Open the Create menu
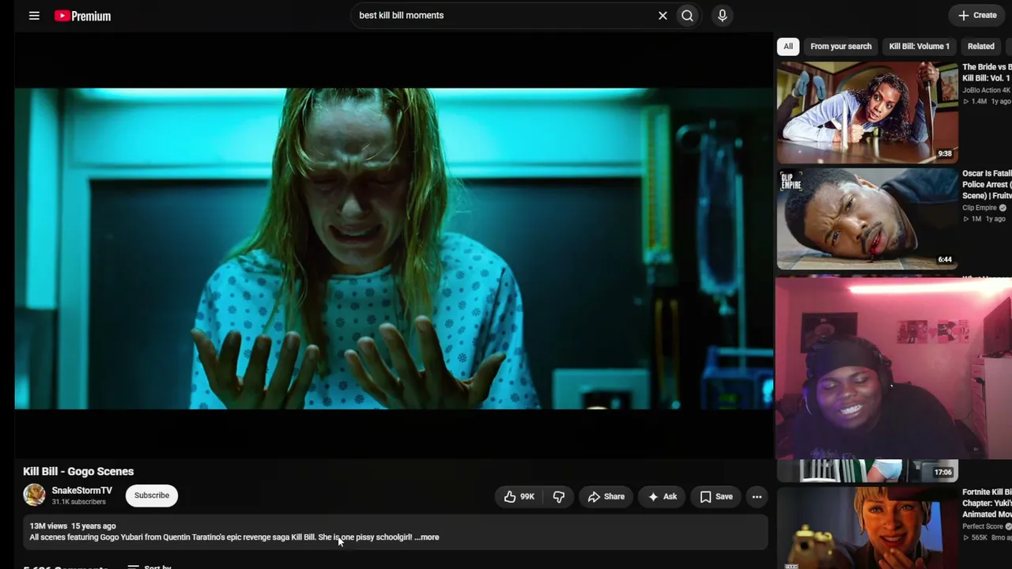 pos(978,15)
